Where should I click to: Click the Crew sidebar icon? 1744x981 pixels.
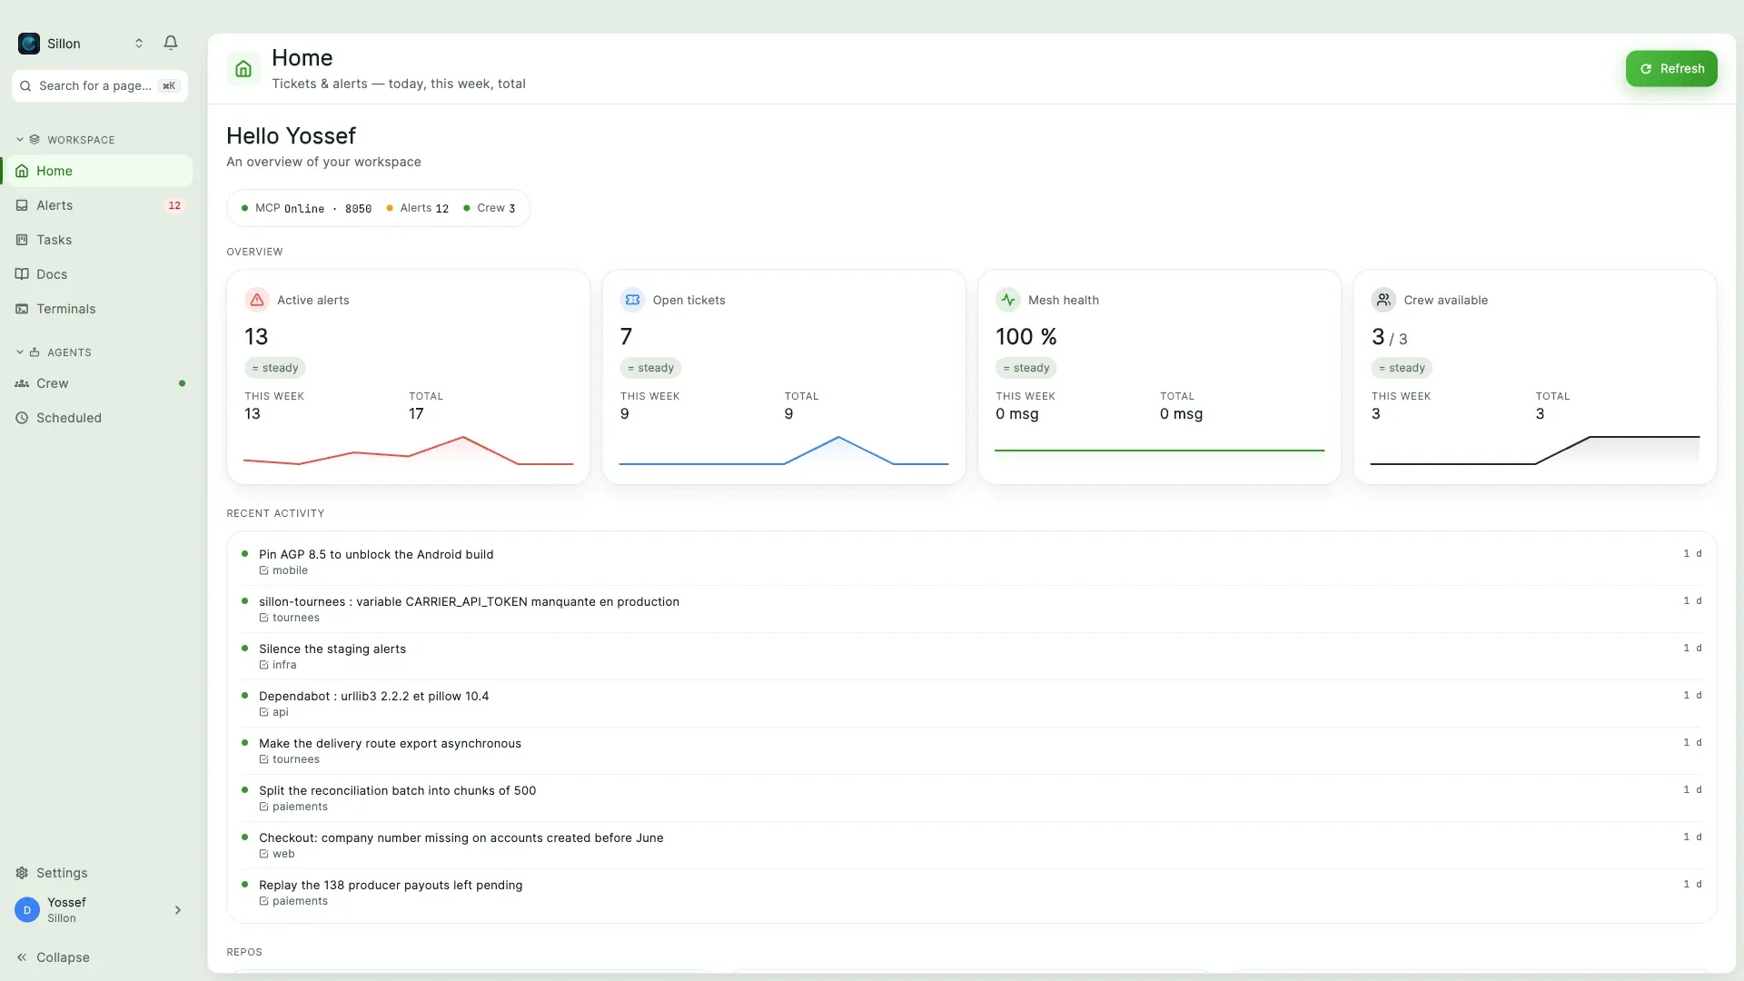(22, 383)
